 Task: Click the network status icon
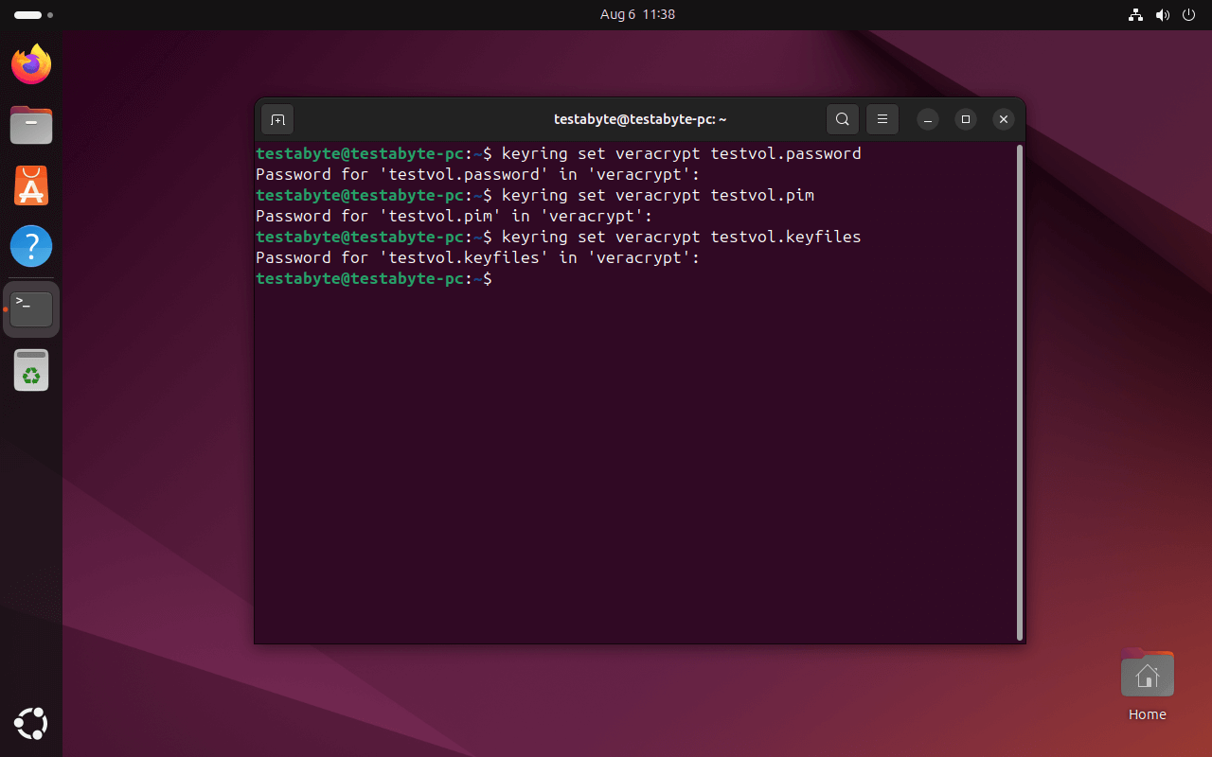(x=1135, y=14)
